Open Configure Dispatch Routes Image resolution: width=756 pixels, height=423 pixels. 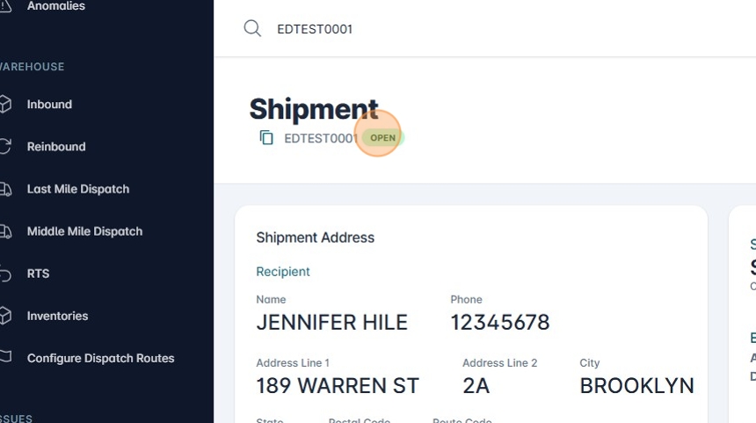(100, 358)
